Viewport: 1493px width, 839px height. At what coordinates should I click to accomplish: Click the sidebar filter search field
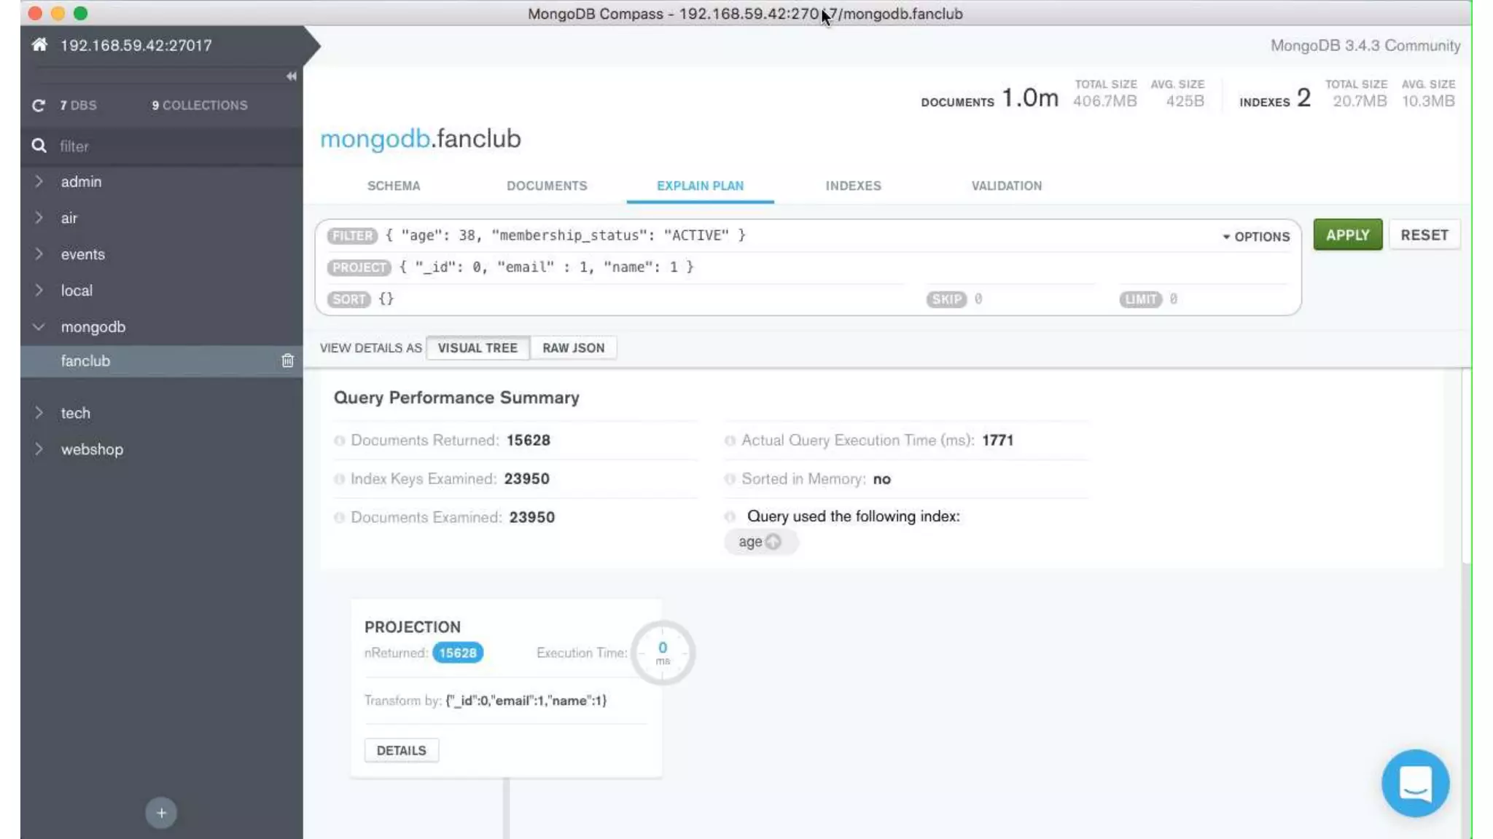(175, 146)
